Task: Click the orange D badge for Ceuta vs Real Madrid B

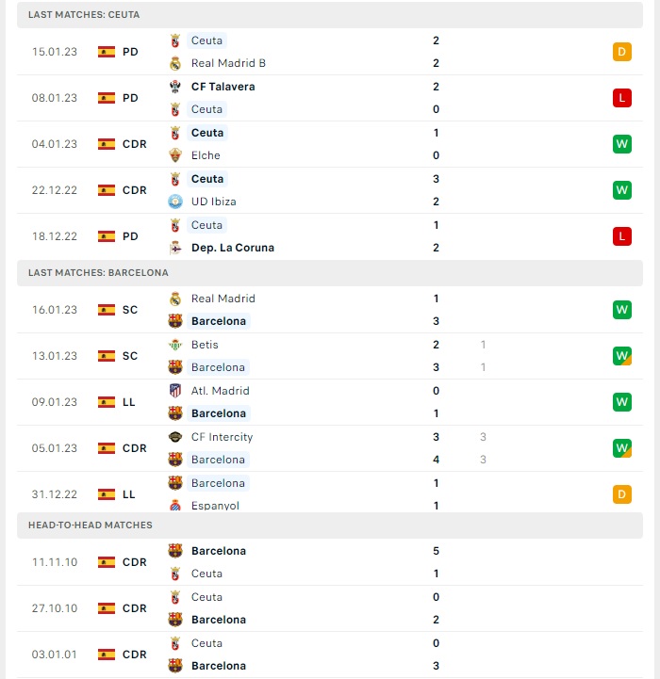Action: coord(622,52)
